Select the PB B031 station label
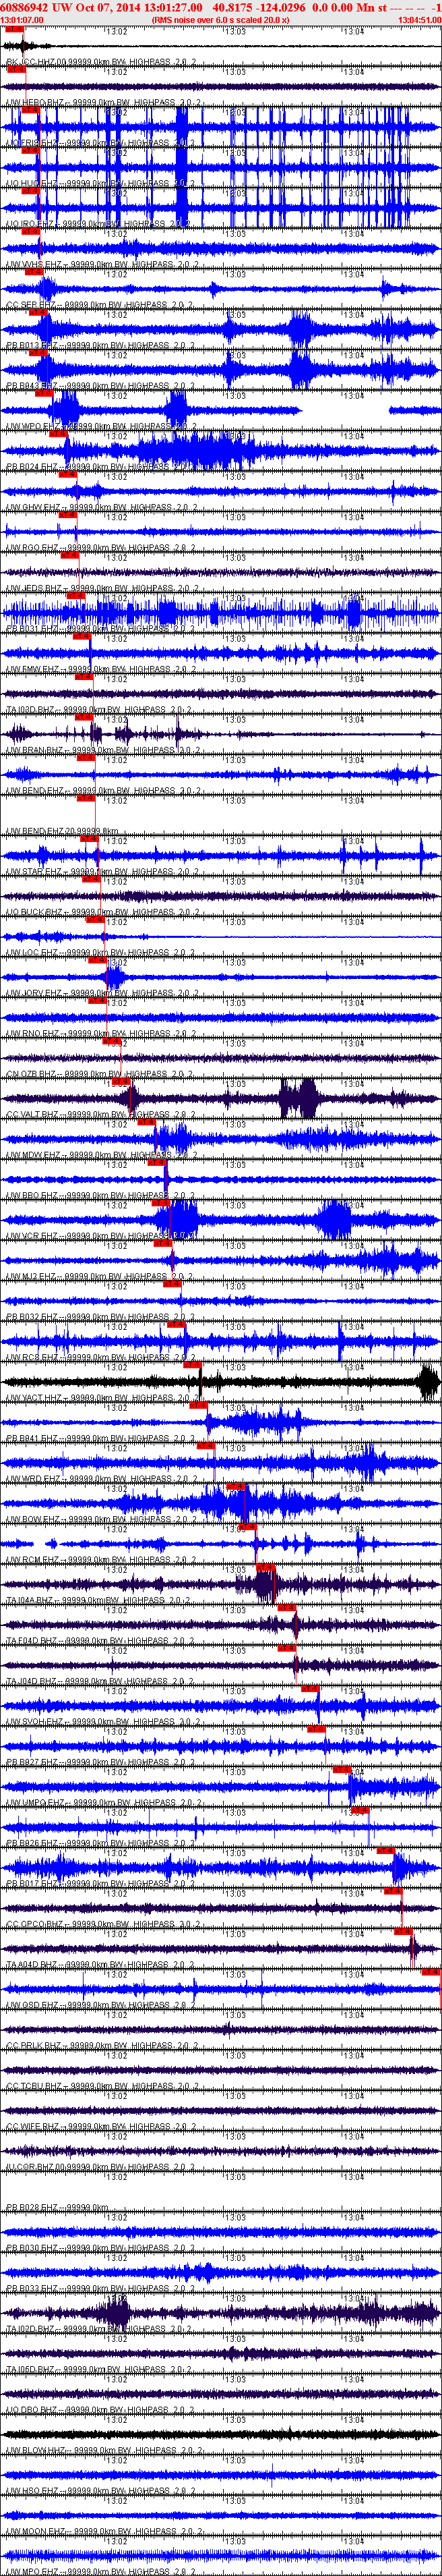 pos(102,629)
